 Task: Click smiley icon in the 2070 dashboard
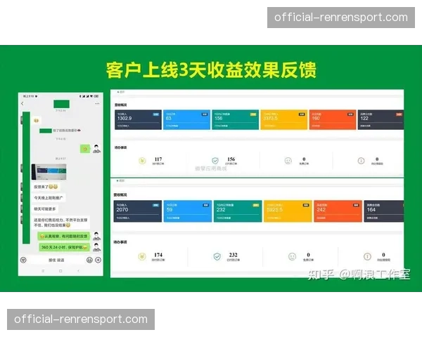tap(293, 256)
